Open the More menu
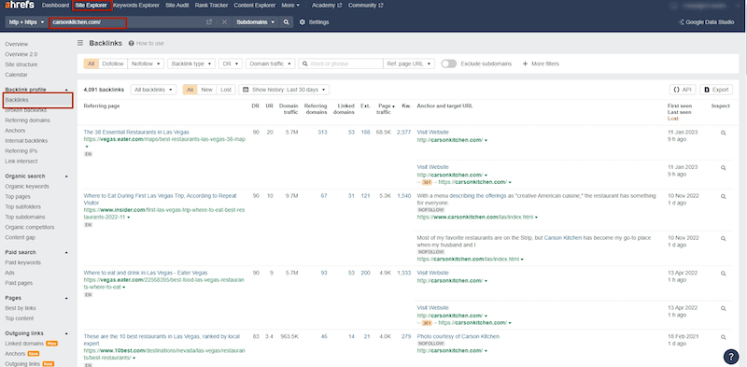Screen dimensions: 747x367 [290, 6]
